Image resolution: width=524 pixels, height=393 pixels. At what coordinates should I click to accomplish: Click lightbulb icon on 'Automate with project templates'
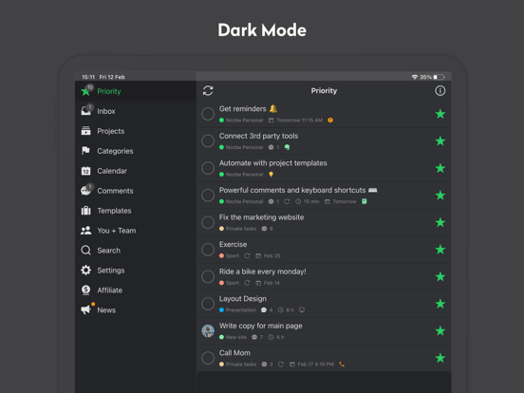[x=271, y=175]
